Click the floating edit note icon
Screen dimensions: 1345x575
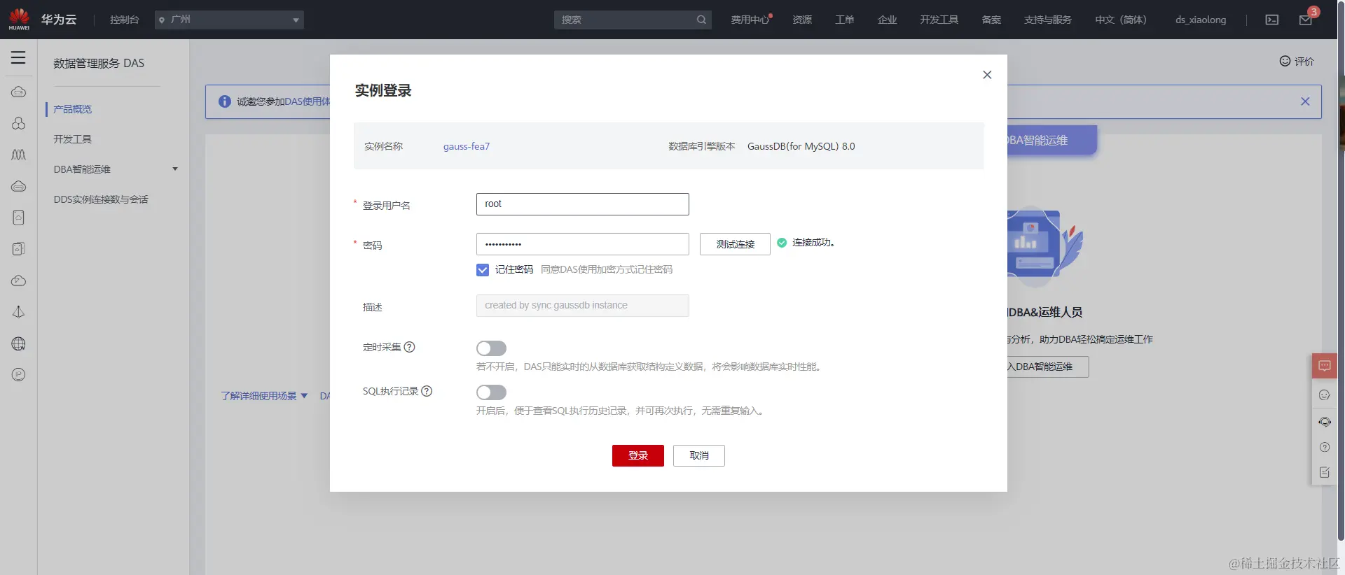[1325, 472]
